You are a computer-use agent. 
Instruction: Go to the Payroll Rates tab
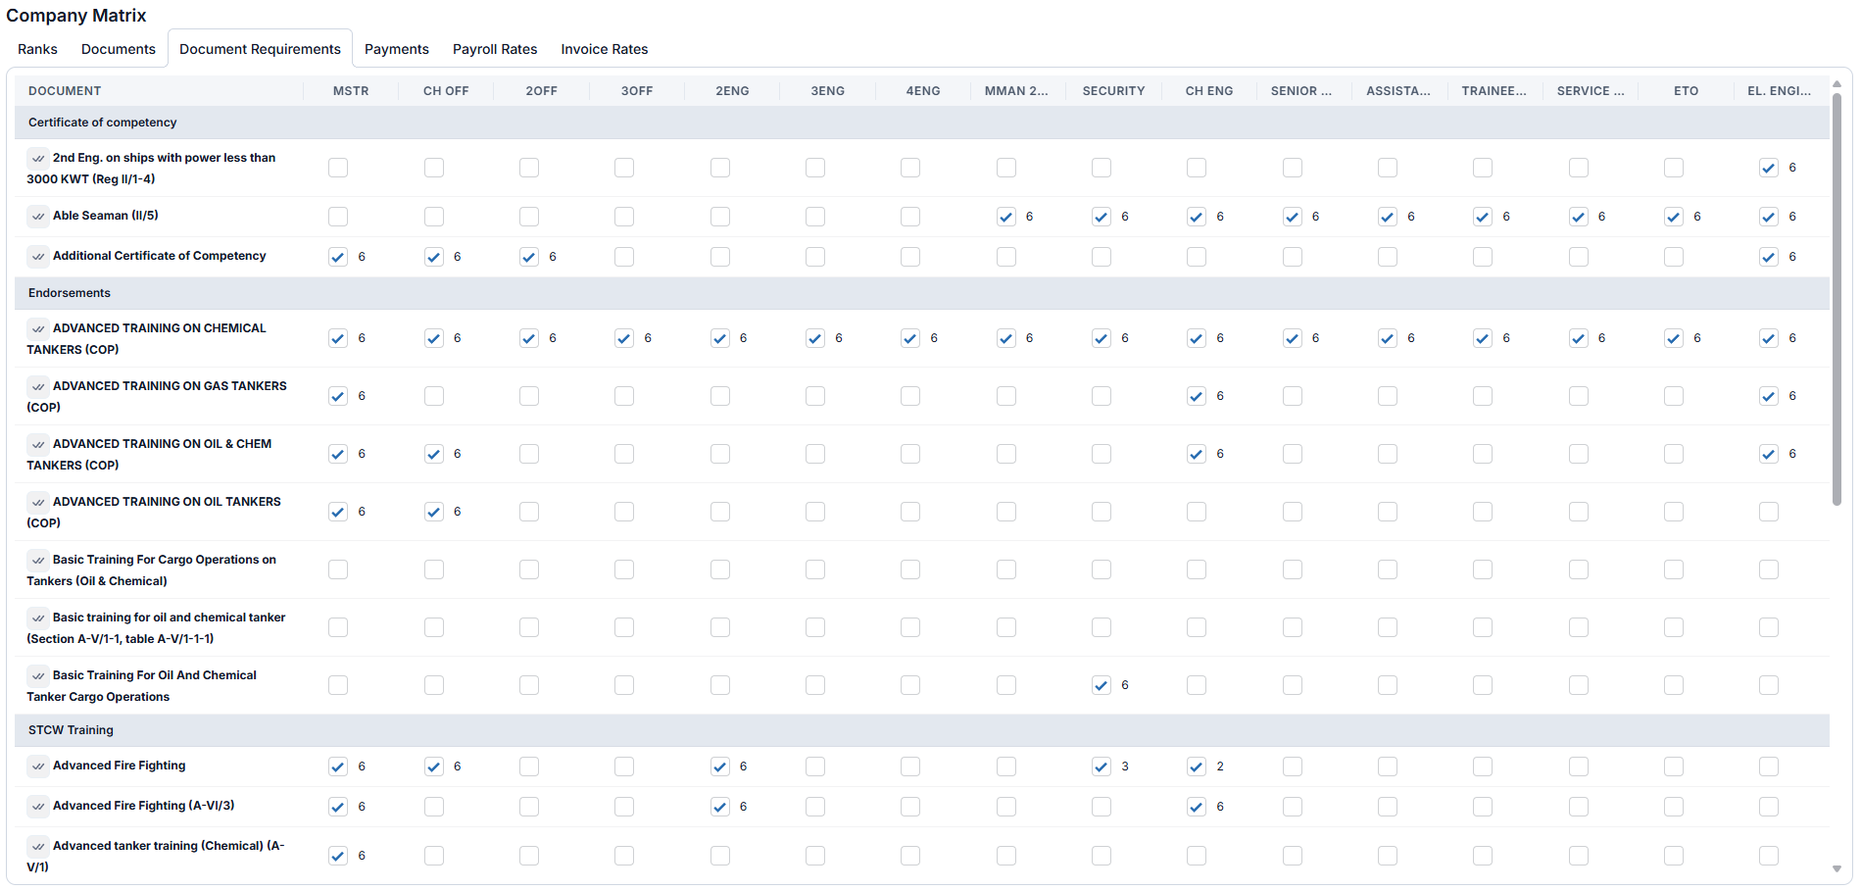[x=495, y=49]
